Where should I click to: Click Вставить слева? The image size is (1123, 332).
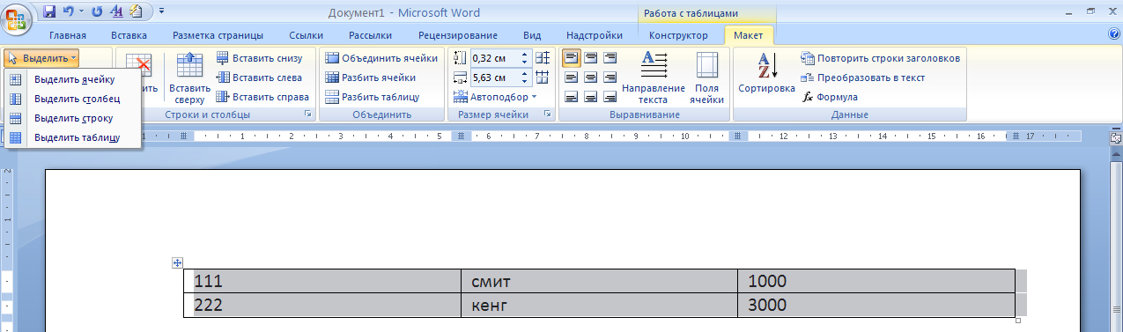click(x=259, y=77)
